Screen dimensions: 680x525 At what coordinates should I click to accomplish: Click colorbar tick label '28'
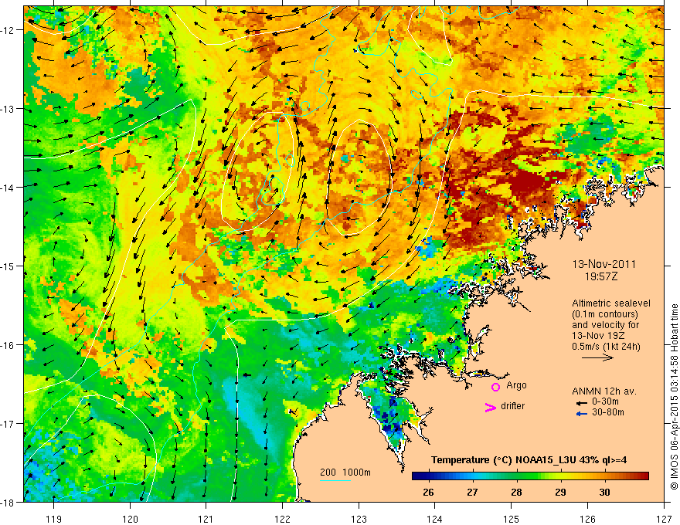point(516,492)
